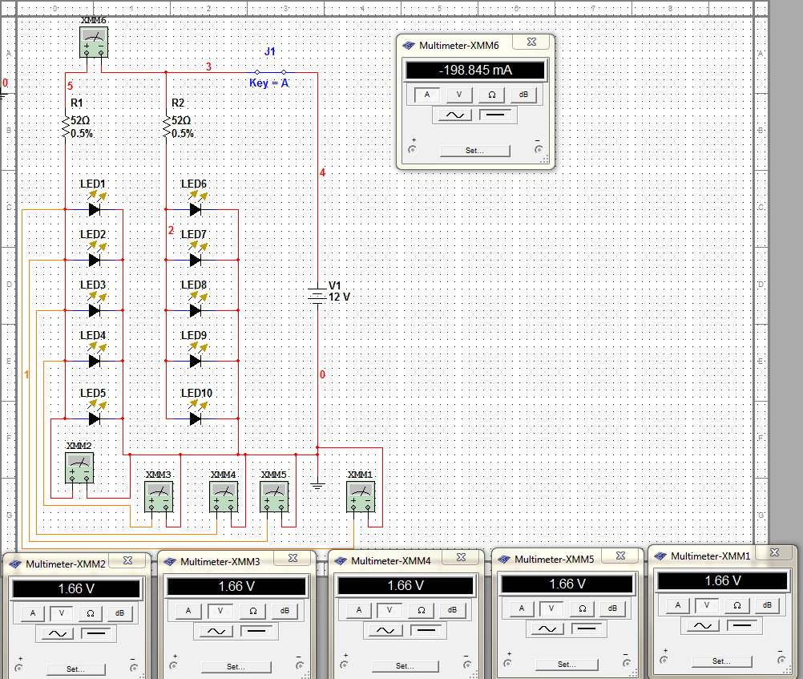Screen dimensions: 803x679
Task: Click net label 4 on right wire
Action: 323,172
